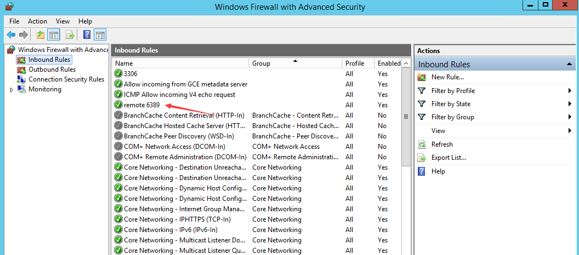Click the Refresh icon in Actions pane
The height and width of the screenshot is (255, 579).
[422, 144]
